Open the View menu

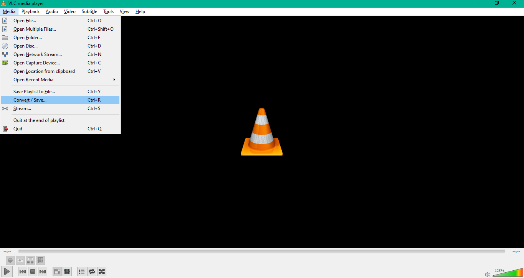(x=124, y=12)
